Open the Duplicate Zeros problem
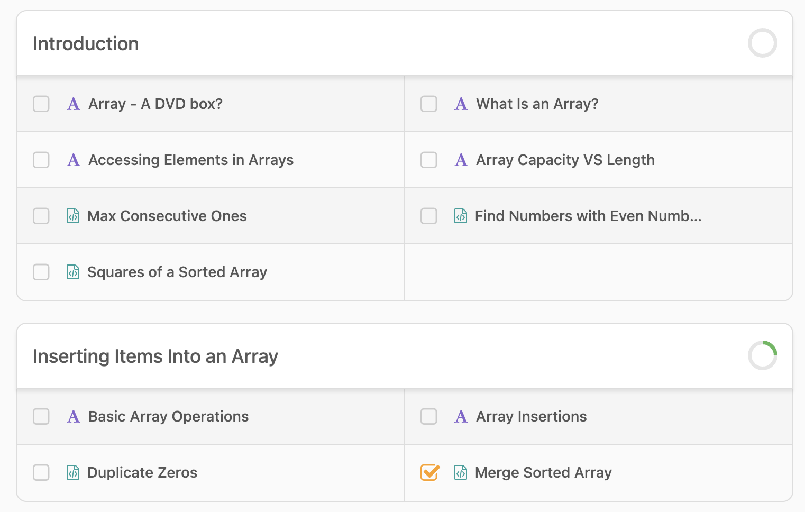This screenshot has width=805, height=512. click(x=142, y=472)
